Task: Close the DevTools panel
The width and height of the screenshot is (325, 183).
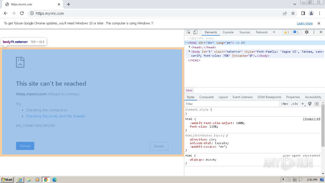Action: point(321,32)
